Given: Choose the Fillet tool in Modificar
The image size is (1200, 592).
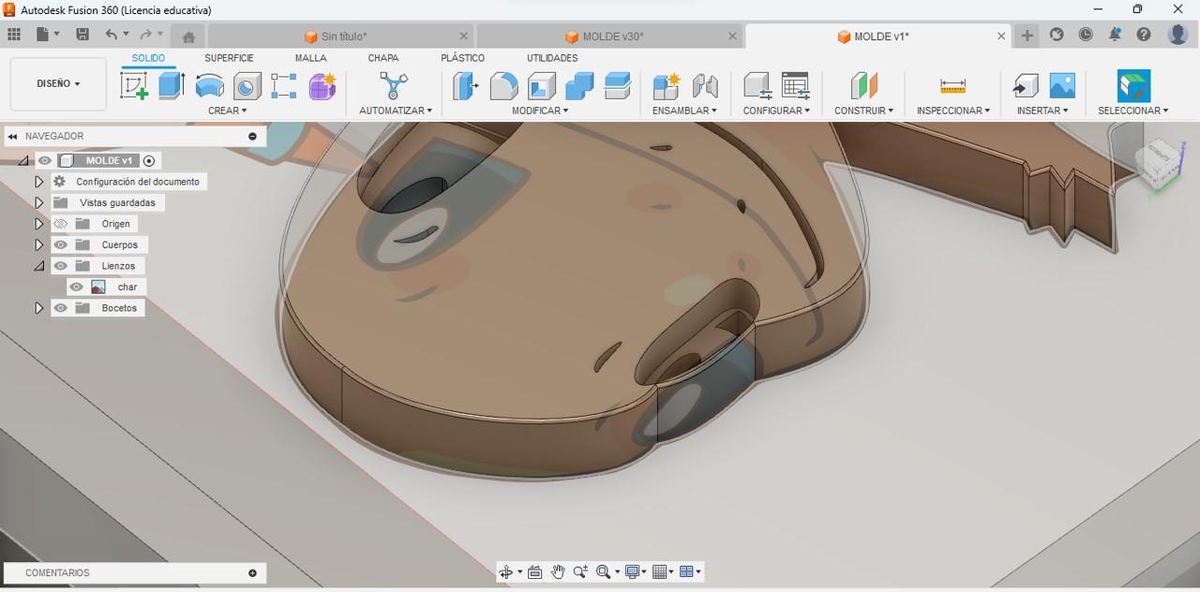Looking at the screenshot, I should [503, 86].
